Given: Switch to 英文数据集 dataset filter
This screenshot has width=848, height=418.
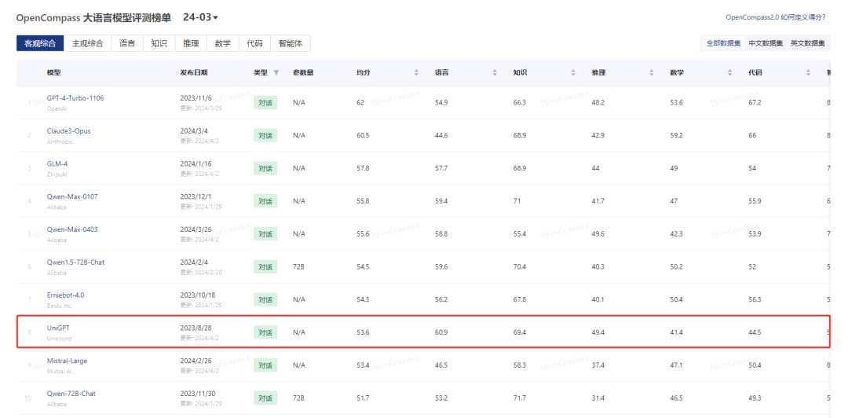Looking at the screenshot, I should 807,43.
